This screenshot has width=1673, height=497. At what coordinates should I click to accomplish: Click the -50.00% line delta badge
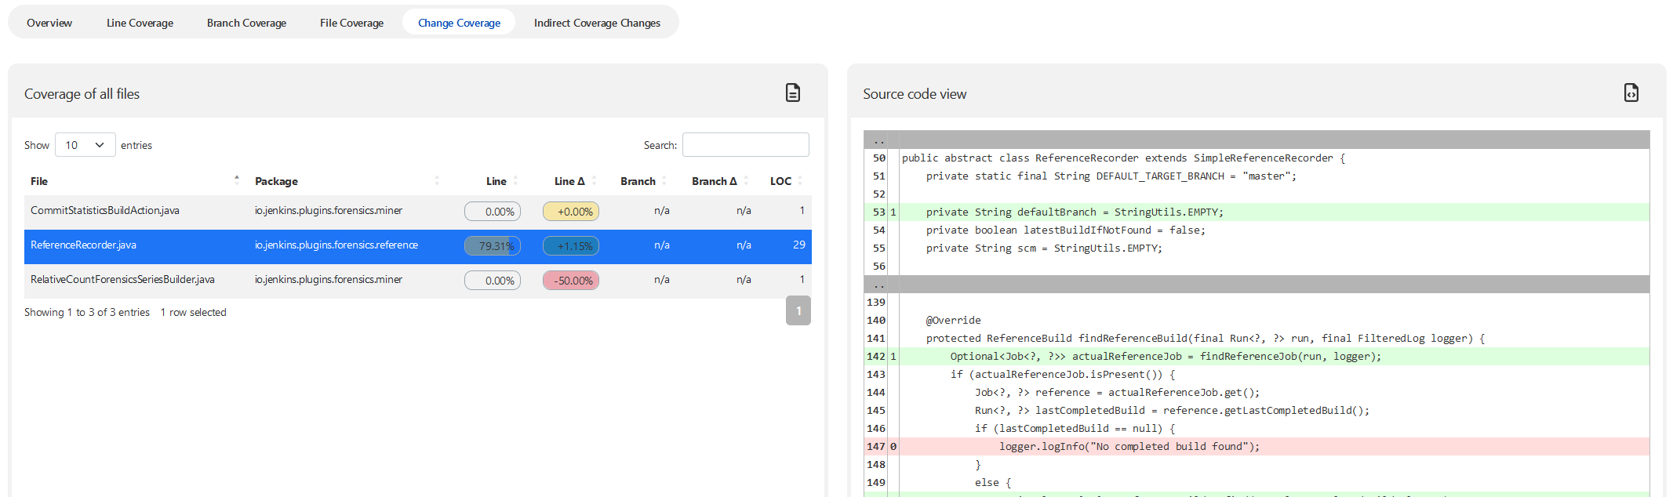pyautogui.click(x=571, y=281)
